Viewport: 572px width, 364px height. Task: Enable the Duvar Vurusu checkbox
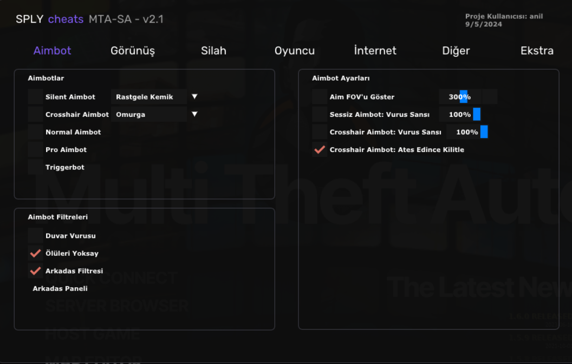tap(35, 235)
